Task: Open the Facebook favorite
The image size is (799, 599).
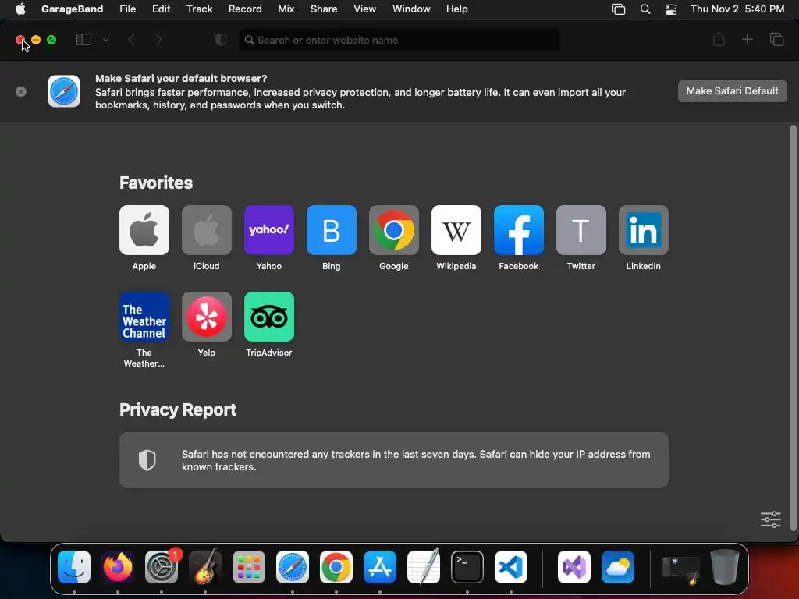Action: click(x=519, y=230)
